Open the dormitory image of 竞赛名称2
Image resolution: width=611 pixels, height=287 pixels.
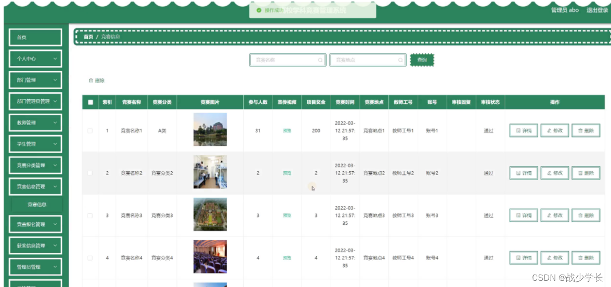pos(210,172)
